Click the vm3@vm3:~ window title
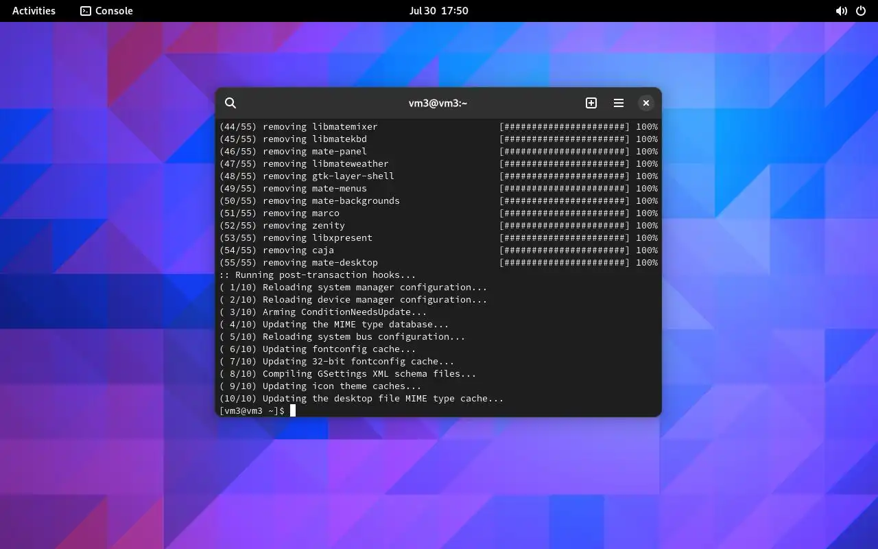Image resolution: width=878 pixels, height=549 pixels. click(x=438, y=103)
